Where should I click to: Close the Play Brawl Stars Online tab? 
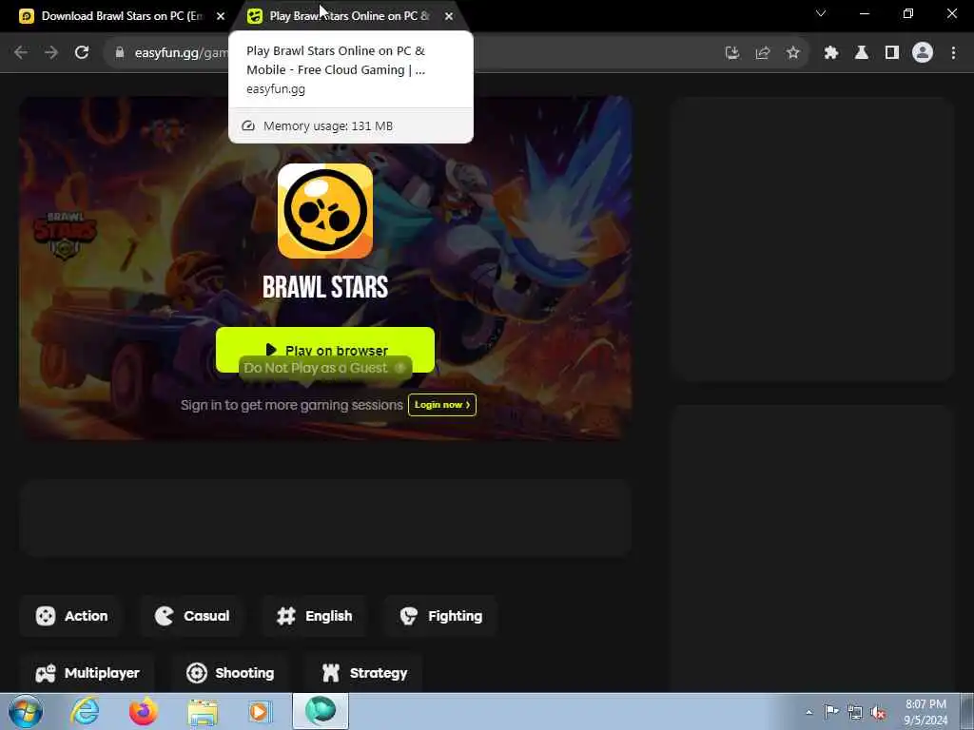pos(449,16)
